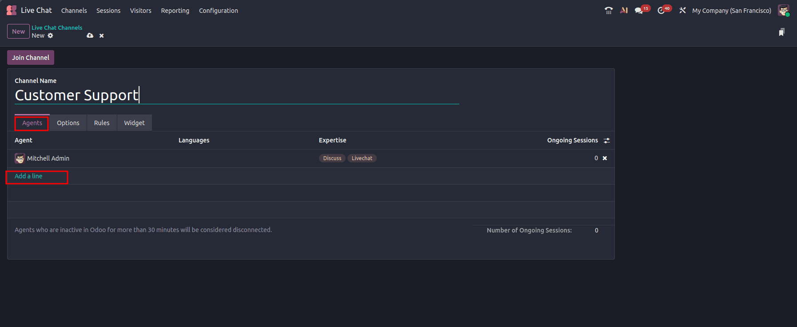
Task: Open the column settings adjust icon
Action: (607, 141)
